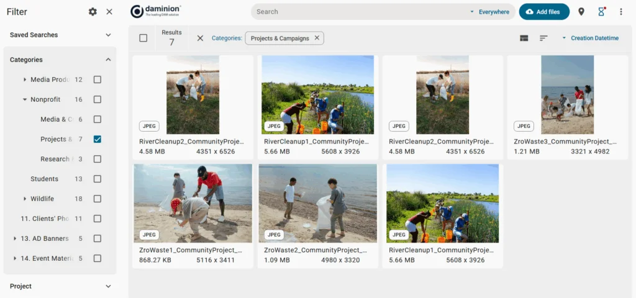This screenshot has width=636, height=298.
Task: Open the three-dot more options menu
Action: [x=621, y=12]
